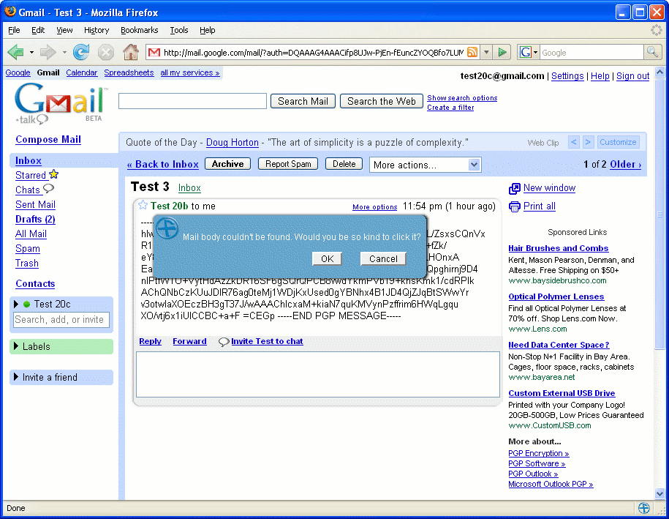Click Cancel in the mail body dialog
The image size is (669, 519).
[x=383, y=258]
